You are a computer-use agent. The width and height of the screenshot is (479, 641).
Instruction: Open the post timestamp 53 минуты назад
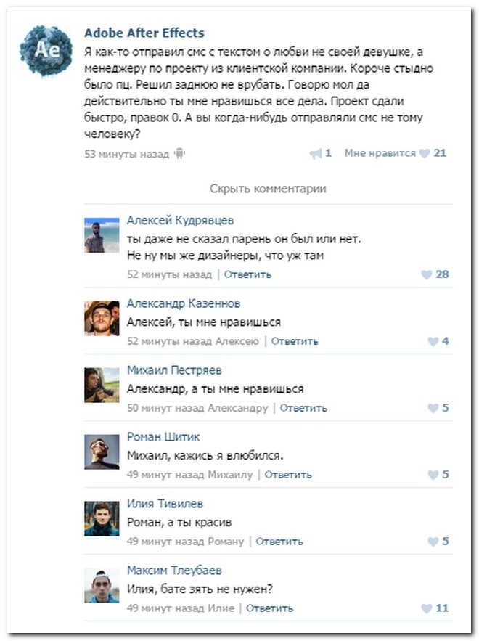[x=127, y=154]
